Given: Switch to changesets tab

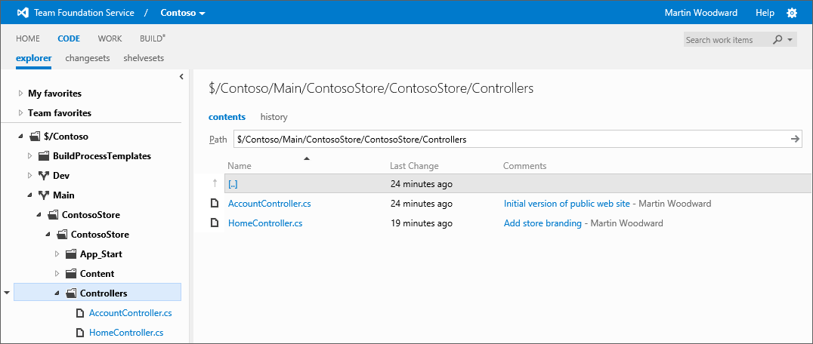Looking at the screenshot, I should pyautogui.click(x=88, y=58).
